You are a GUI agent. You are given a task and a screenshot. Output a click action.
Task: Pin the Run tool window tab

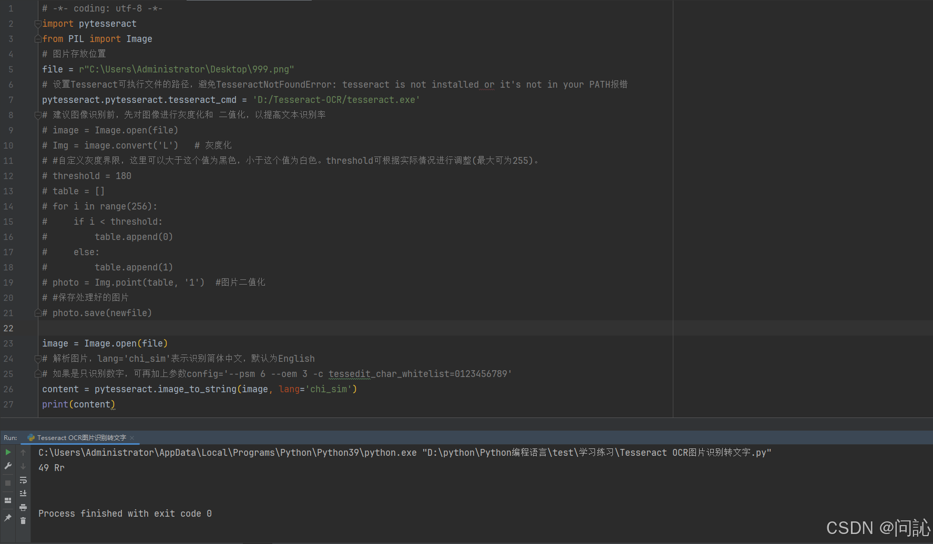tap(7, 517)
